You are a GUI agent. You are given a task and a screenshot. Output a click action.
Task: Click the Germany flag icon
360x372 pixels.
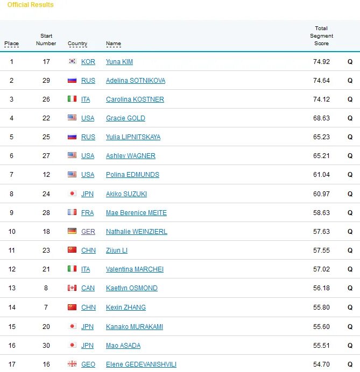[72, 231]
